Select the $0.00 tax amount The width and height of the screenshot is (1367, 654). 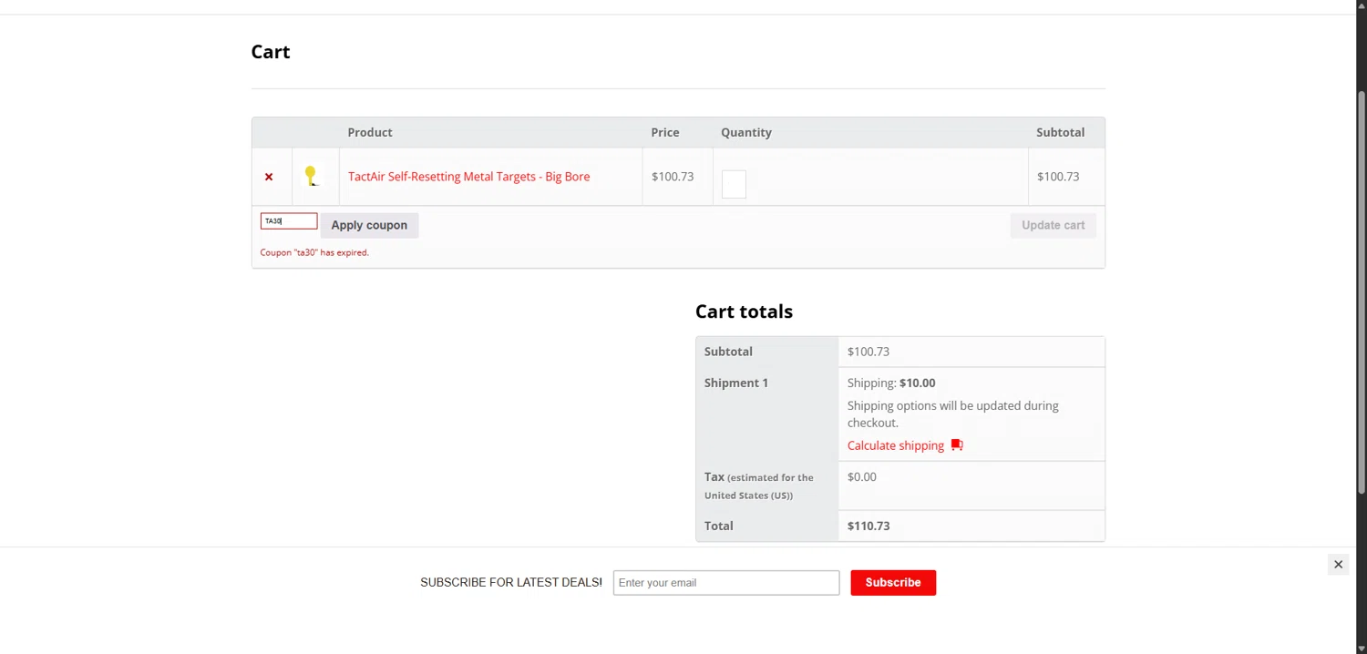[x=862, y=476]
